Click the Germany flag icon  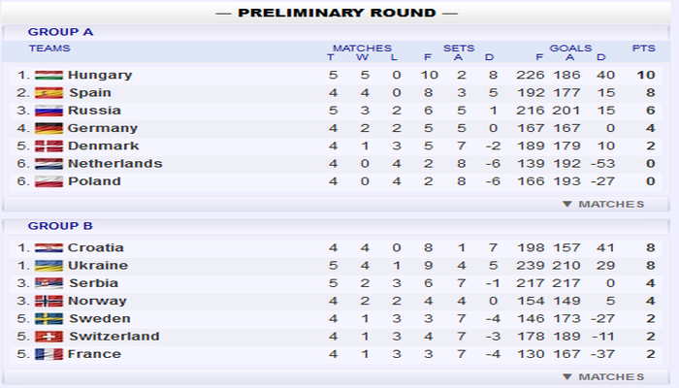tap(48, 128)
